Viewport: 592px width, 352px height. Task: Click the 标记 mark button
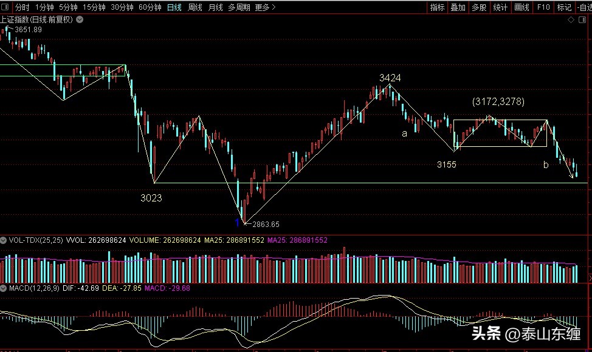[564, 7]
